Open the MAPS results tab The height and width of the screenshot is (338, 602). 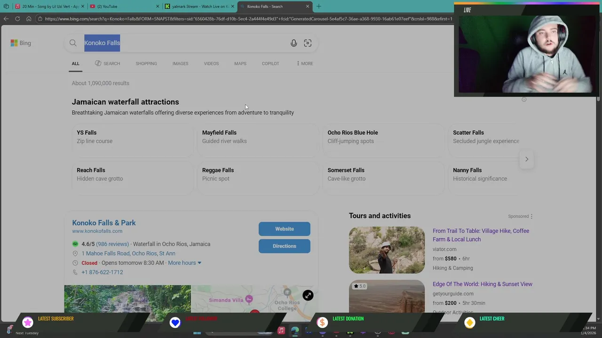[x=240, y=63]
